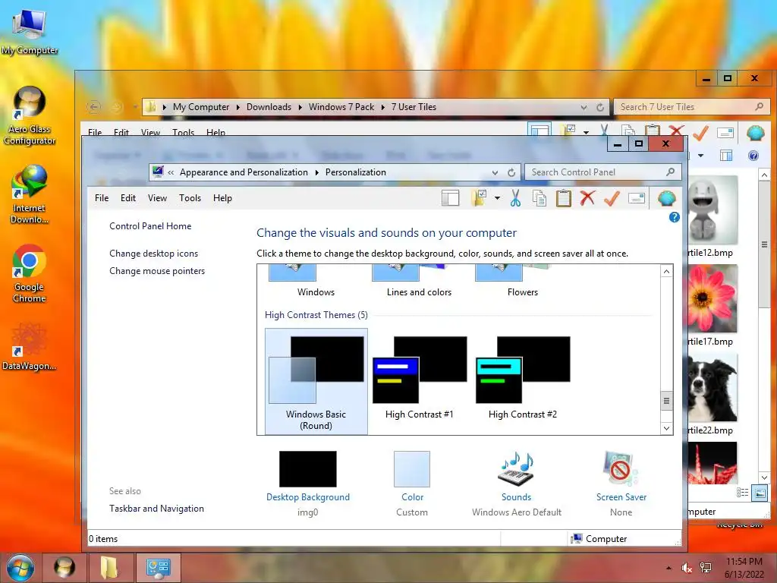Viewport: 777px width, 583px height.
Task: Expand the arrow after My Computer breadcrumb
Action: [x=238, y=107]
